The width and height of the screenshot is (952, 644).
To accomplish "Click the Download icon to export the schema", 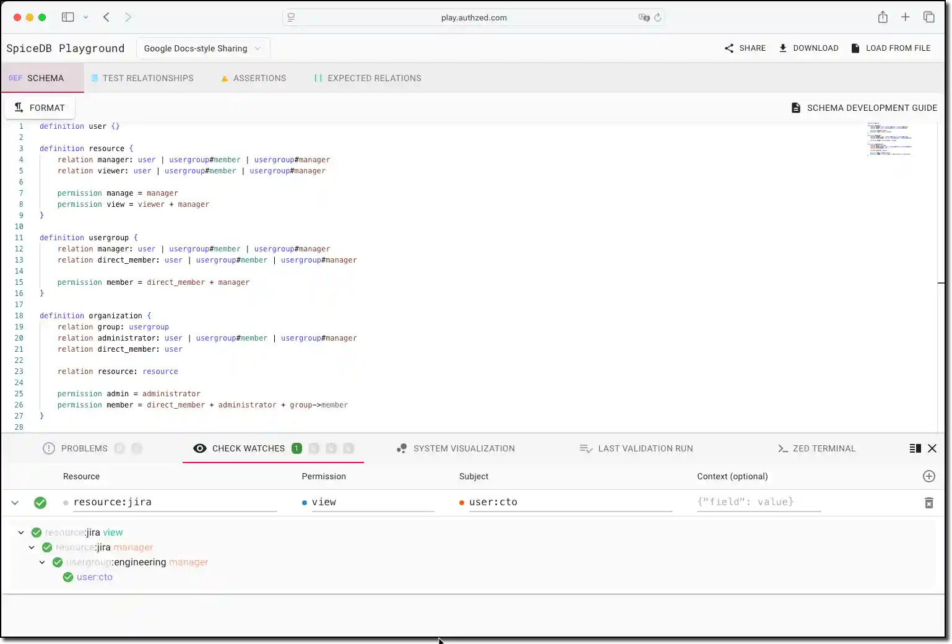I will click(x=784, y=48).
